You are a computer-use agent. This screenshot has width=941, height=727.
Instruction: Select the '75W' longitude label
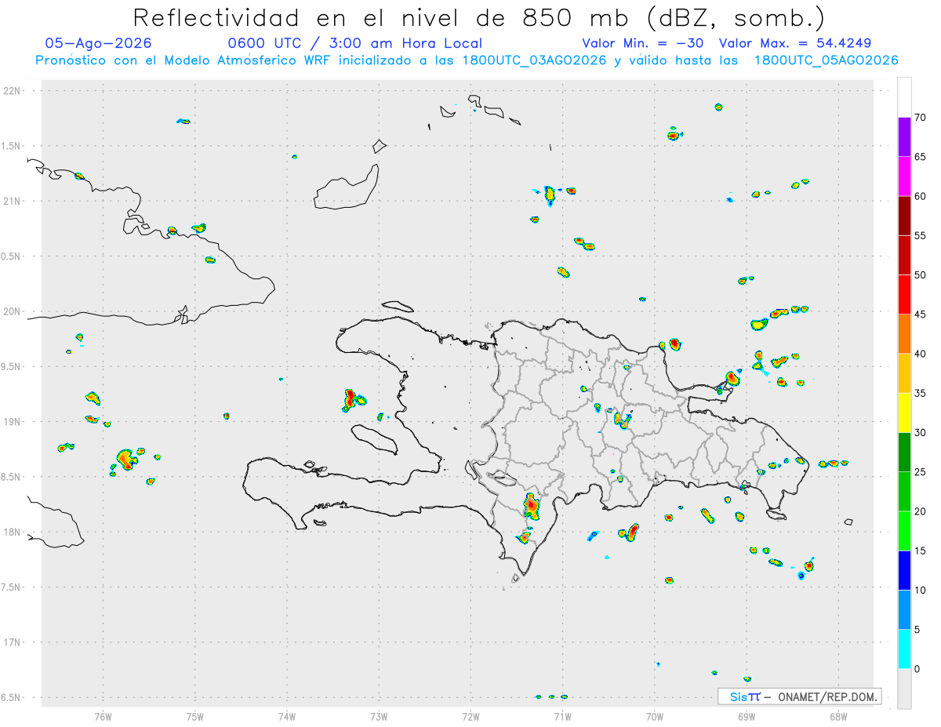194,715
